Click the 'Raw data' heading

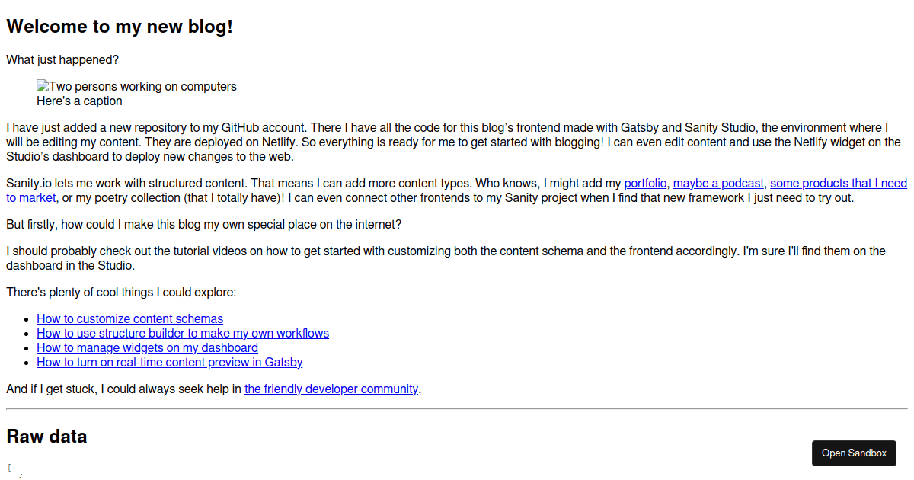[x=46, y=437]
